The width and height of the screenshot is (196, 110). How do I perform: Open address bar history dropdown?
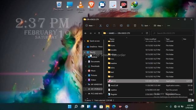142,33
